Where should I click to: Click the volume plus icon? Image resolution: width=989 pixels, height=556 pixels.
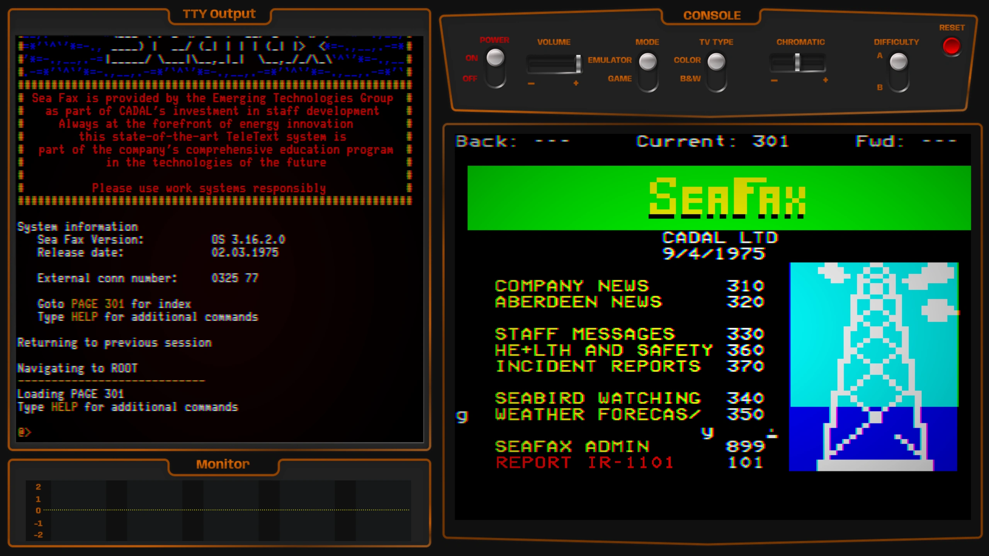point(576,83)
